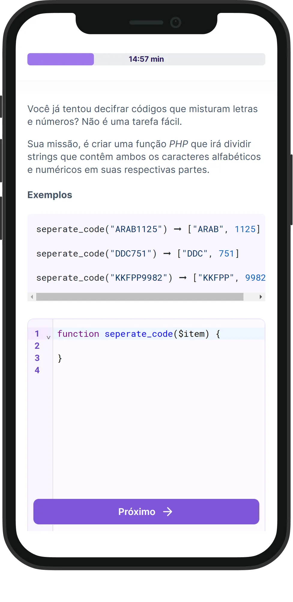
Task: Collapse the function fold arrow on line 1
Action: [48, 337]
